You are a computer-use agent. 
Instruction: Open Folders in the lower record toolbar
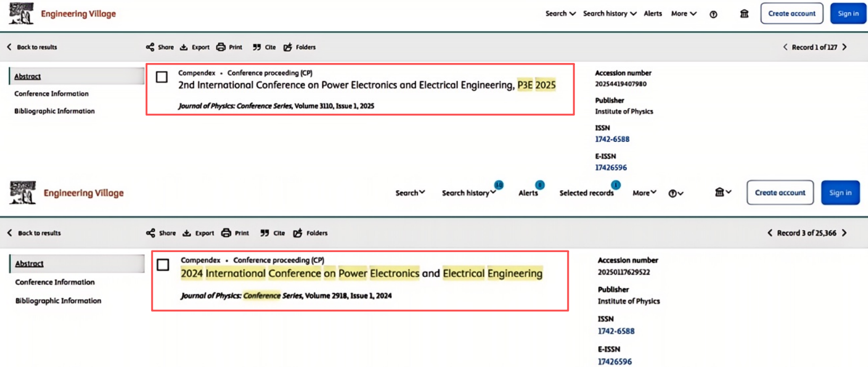310,233
